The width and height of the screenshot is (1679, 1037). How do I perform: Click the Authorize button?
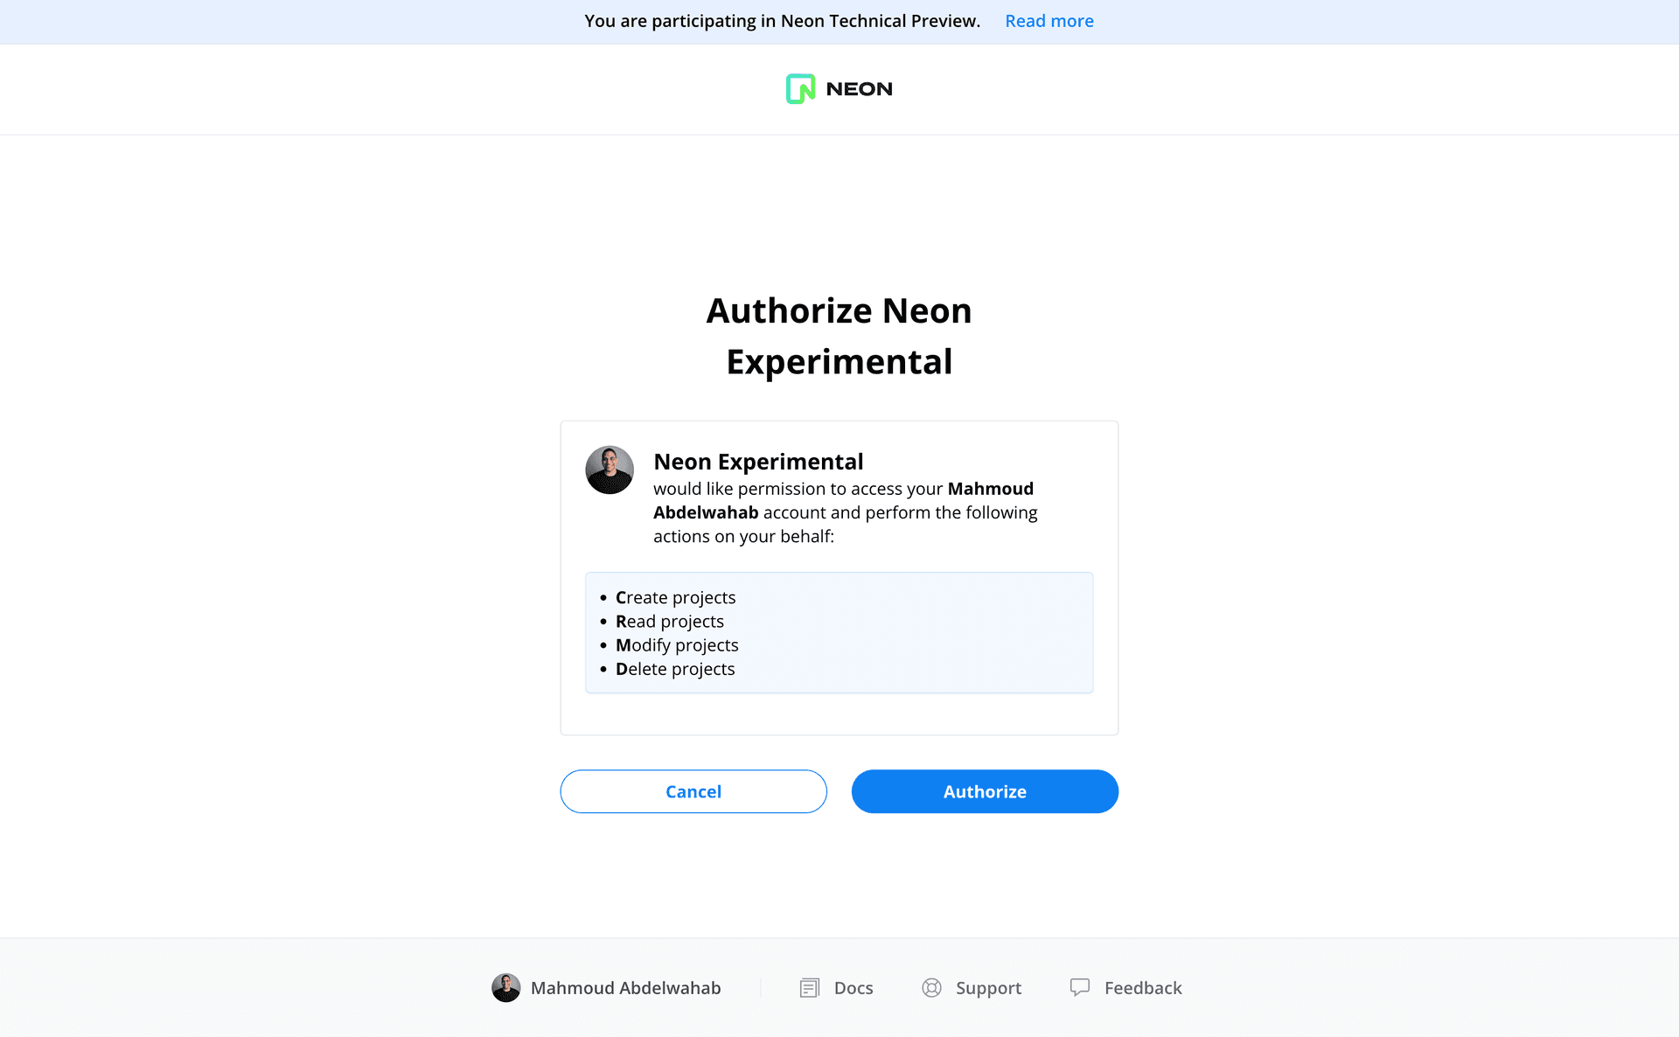pos(985,791)
